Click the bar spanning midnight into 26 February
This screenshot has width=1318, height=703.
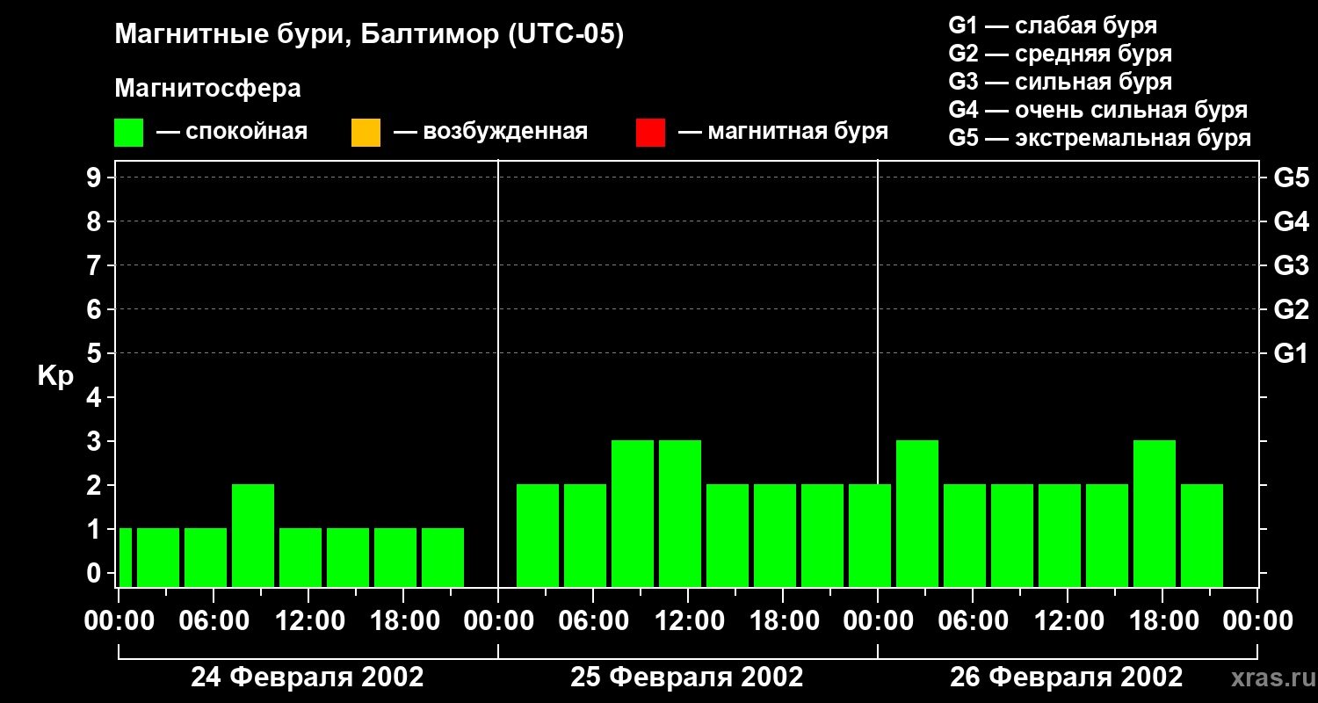click(870, 535)
